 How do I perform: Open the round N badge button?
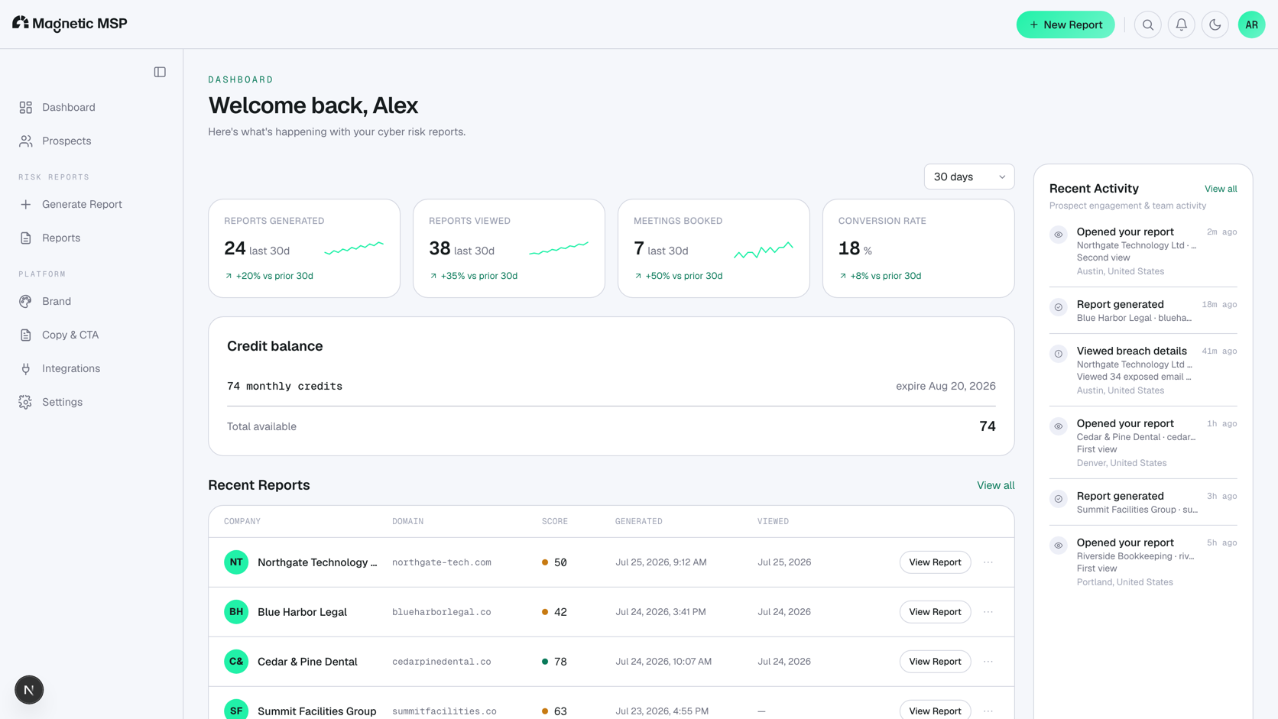point(29,690)
